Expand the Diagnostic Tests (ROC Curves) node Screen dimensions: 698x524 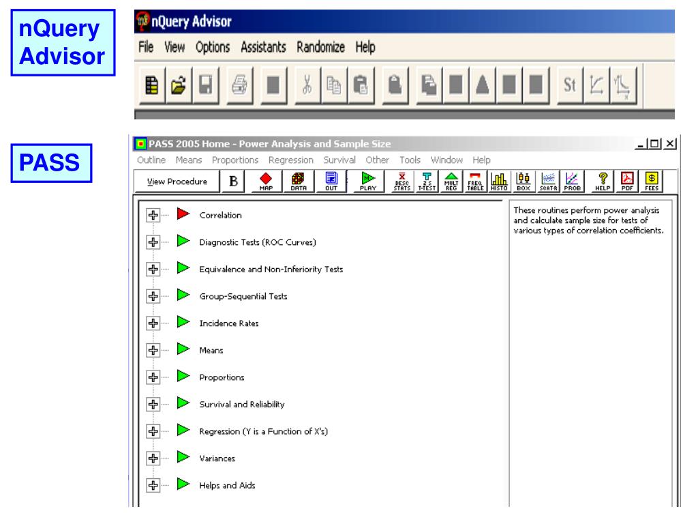coord(153,242)
